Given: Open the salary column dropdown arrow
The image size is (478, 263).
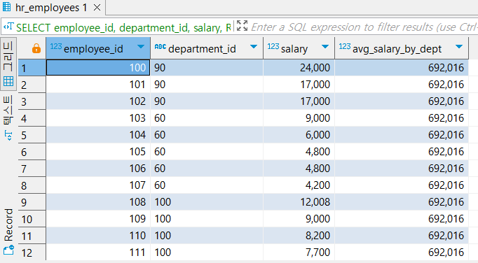Looking at the screenshot, I should [325, 47].
